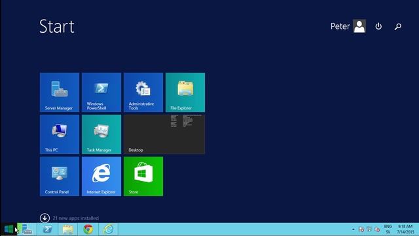Open the Server Manager tile
The image size is (419, 236).
coord(60,92)
